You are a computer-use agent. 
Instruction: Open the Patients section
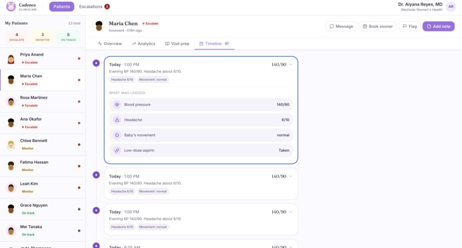coord(61,6)
